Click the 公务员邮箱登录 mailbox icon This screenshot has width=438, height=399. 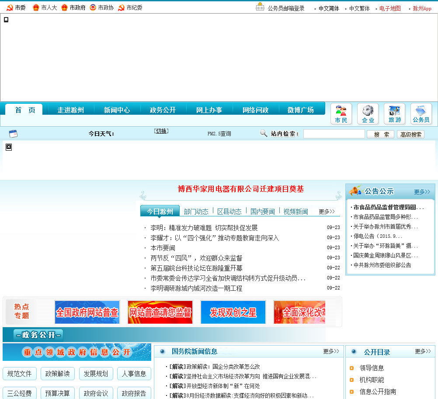[x=260, y=8]
